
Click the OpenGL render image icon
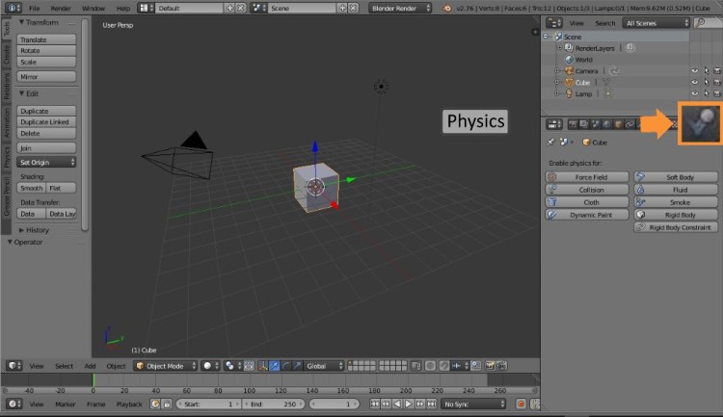[x=490, y=365]
